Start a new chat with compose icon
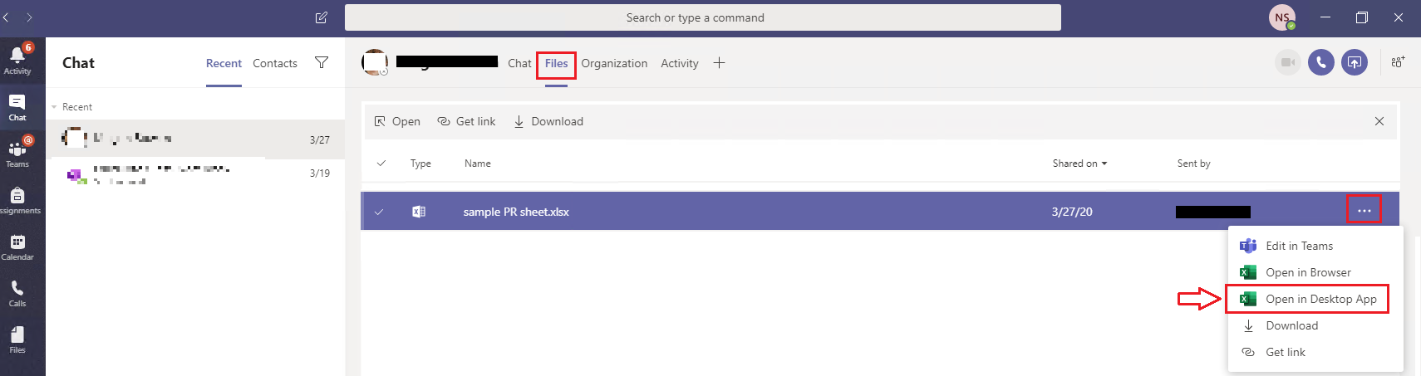The image size is (1421, 376). pos(322,17)
